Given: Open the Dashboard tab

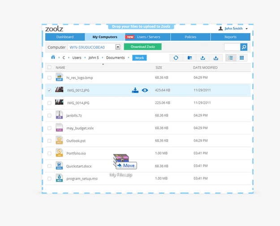Looking at the screenshot, I should click(65, 37).
